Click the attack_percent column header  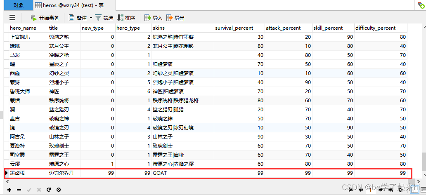pyautogui.click(x=288, y=28)
